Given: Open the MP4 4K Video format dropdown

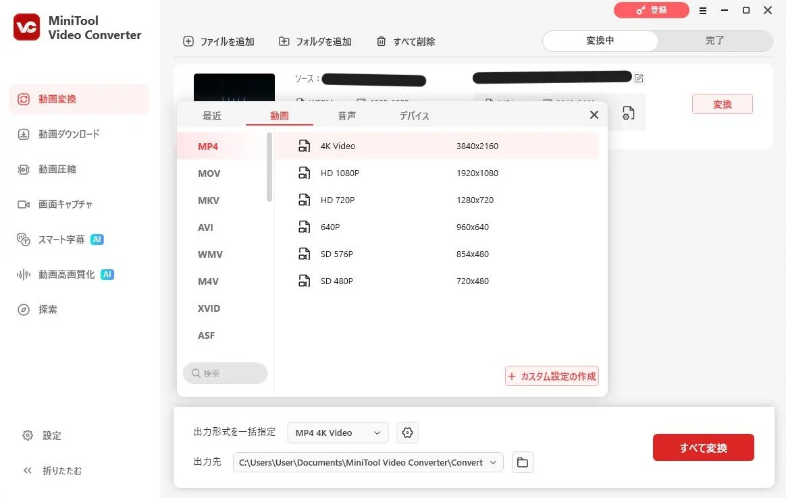Looking at the screenshot, I should [338, 433].
